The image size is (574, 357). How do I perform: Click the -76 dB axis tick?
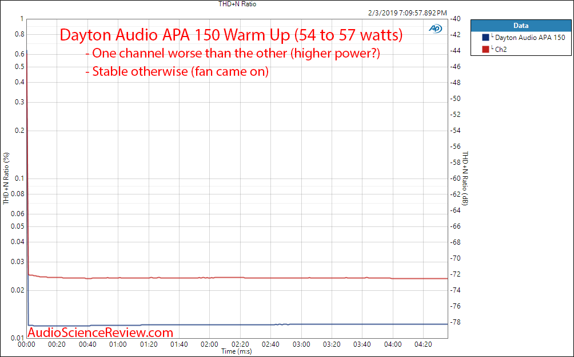coord(456,306)
